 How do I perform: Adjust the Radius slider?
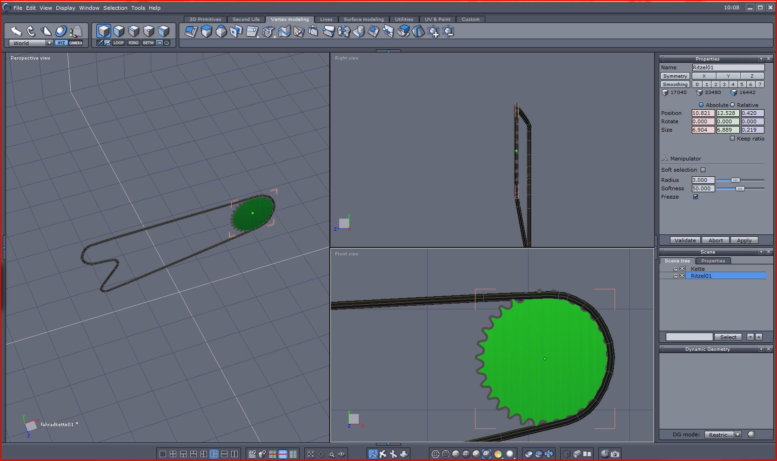[x=735, y=180]
